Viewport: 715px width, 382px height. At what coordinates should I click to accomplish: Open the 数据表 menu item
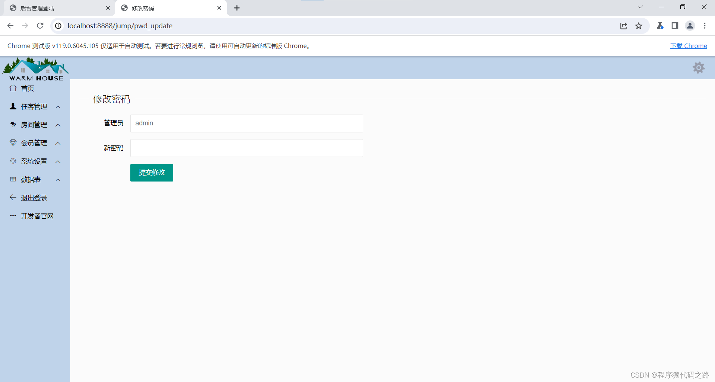coord(31,180)
